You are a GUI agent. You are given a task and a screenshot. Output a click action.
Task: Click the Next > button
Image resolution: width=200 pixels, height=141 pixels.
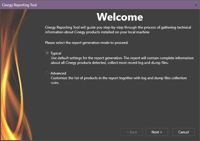[x=157, y=132]
